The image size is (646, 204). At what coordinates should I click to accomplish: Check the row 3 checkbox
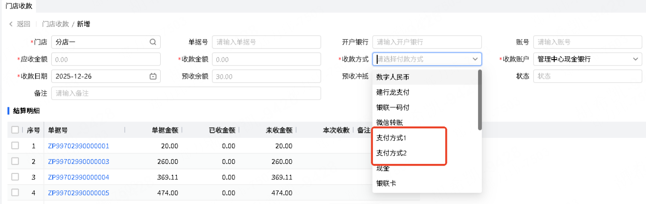tap(15, 177)
